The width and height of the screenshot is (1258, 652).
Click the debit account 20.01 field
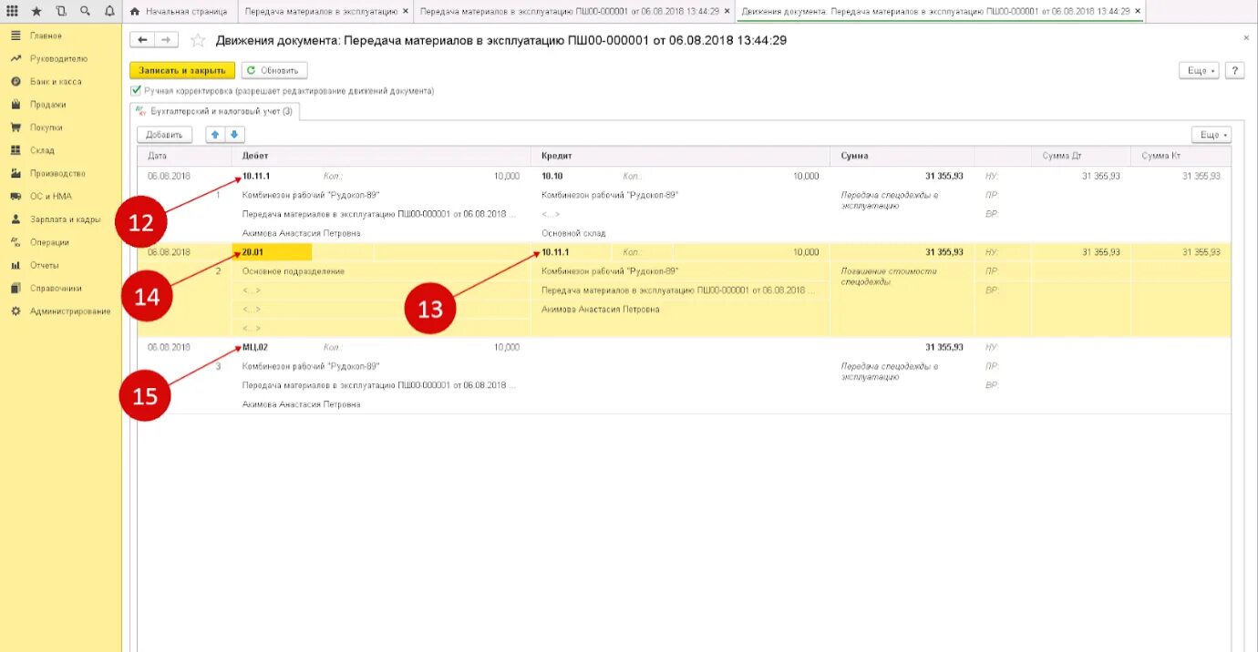tap(273, 252)
